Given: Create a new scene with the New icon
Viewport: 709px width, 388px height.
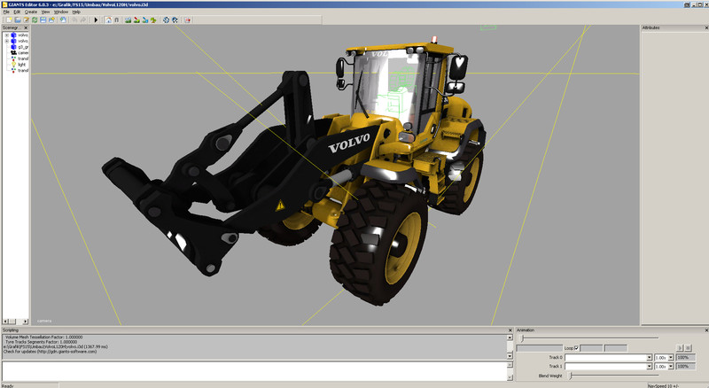Looking at the screenshot, I should [9, 19].
